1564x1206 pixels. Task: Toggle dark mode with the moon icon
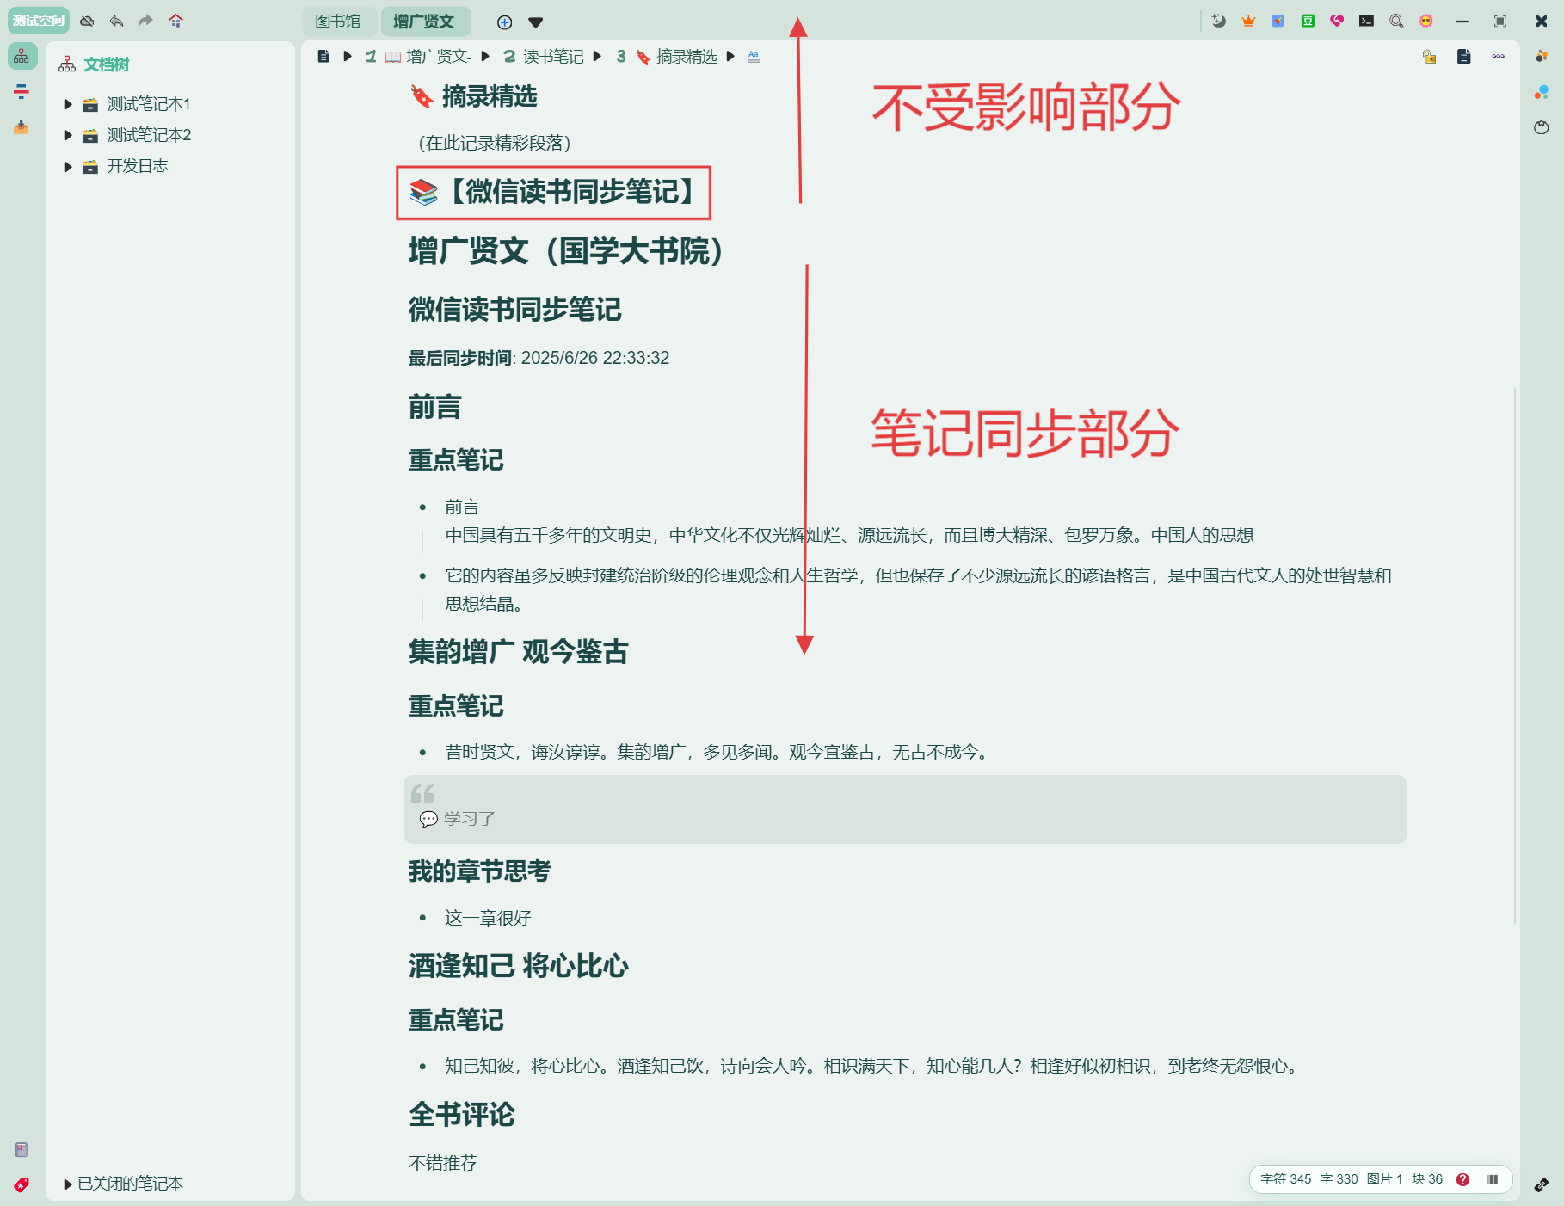1219,21
